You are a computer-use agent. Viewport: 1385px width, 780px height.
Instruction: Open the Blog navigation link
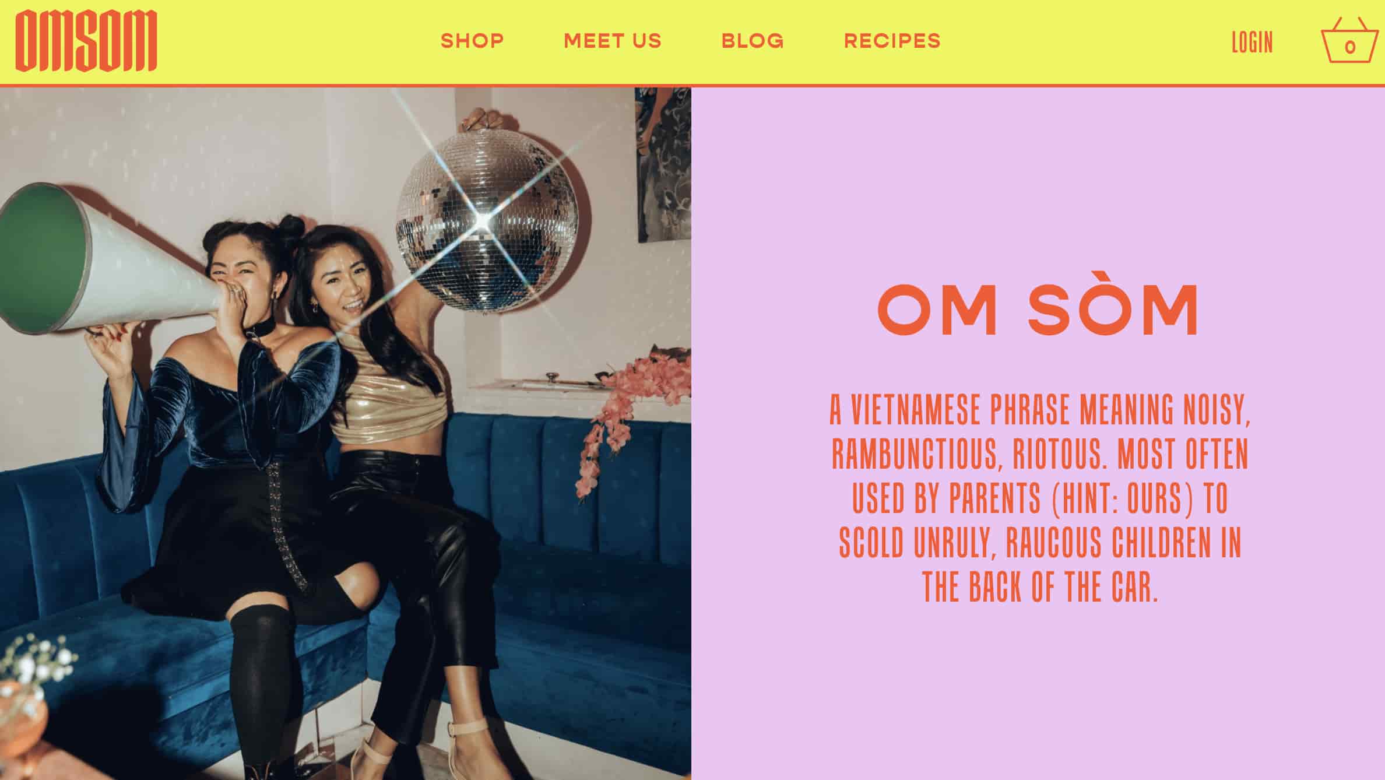coord(753,41)
